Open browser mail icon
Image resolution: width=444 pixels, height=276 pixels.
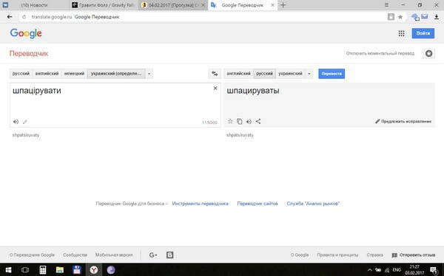pyautogui.click(x=425, y=17)
